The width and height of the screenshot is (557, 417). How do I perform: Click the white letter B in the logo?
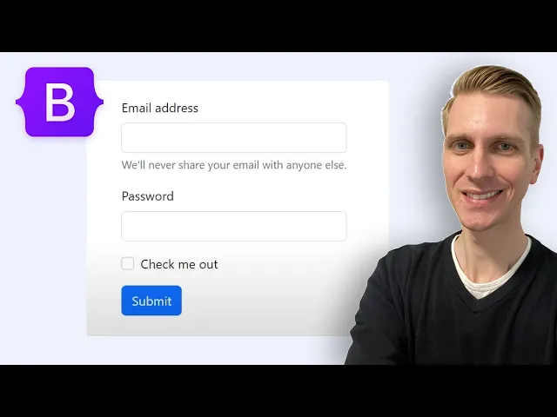pos(60,103)
